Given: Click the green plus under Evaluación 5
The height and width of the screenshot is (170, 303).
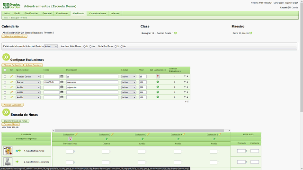Looking at the screenshot, I should click(x=214, y=139).
